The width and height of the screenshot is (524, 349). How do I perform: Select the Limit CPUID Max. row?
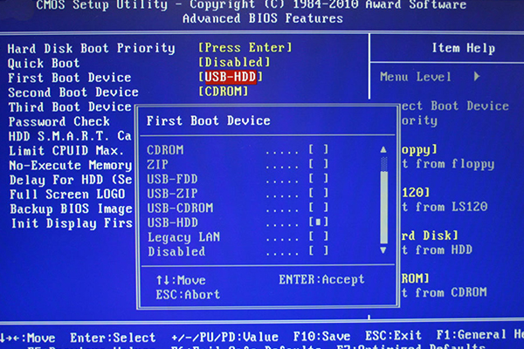pyautogui.click(x=66, y=151)
